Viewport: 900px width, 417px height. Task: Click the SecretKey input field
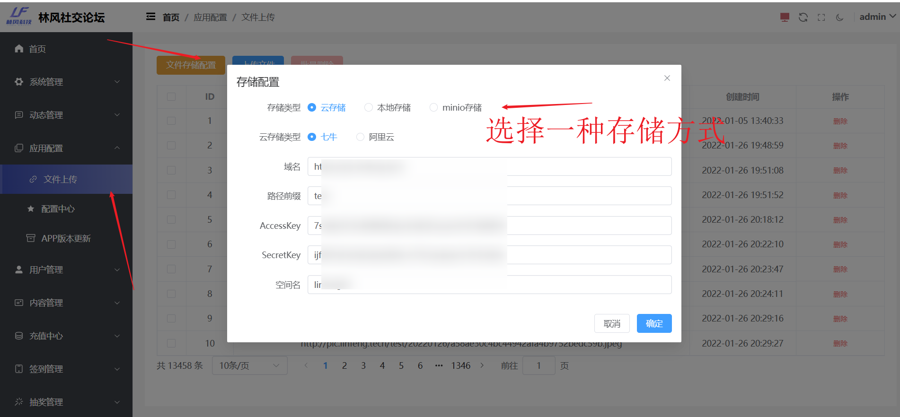point(489,255)
